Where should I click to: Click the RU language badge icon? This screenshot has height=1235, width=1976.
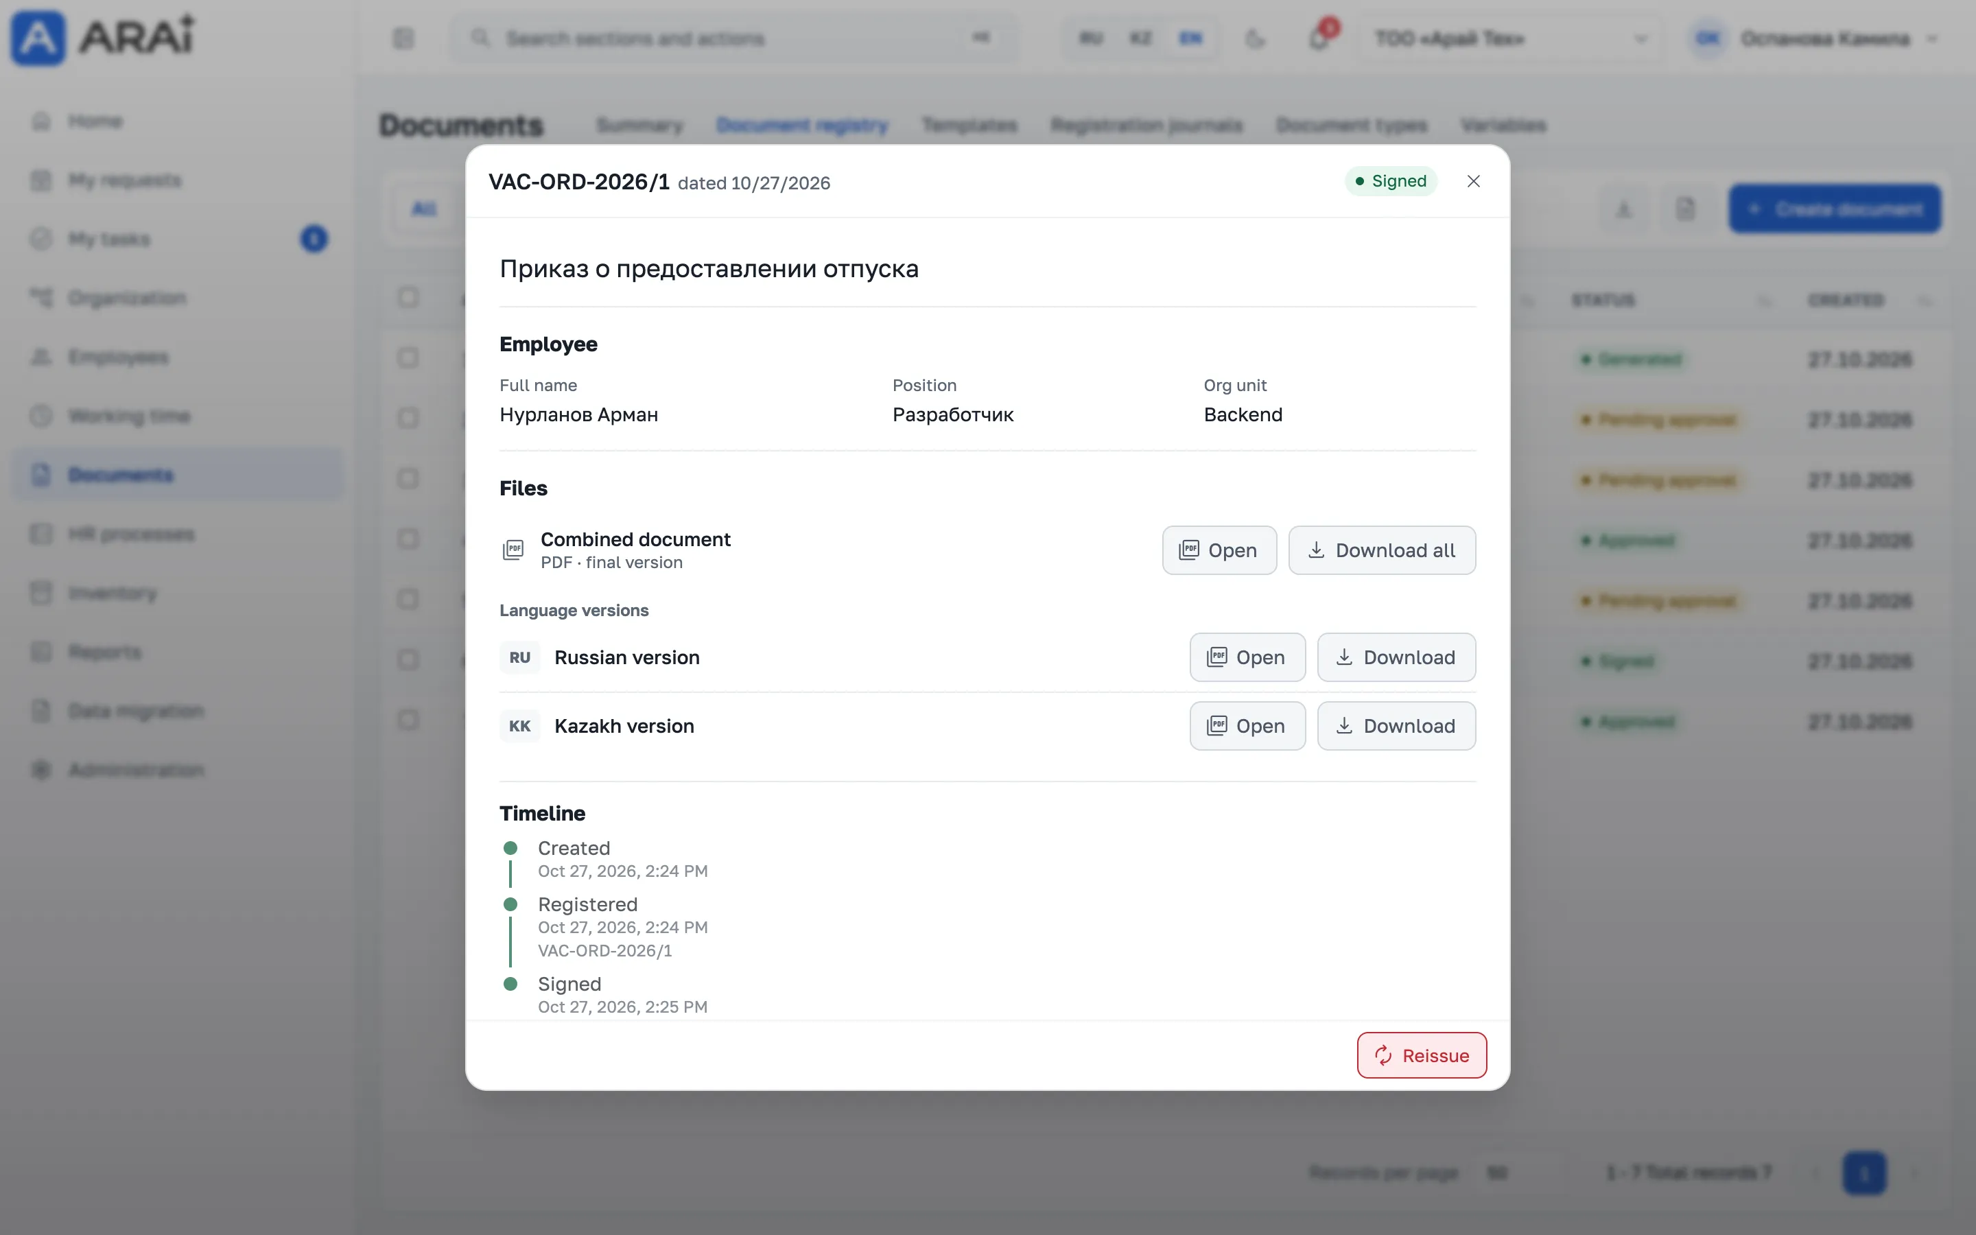tap(520, 657)
